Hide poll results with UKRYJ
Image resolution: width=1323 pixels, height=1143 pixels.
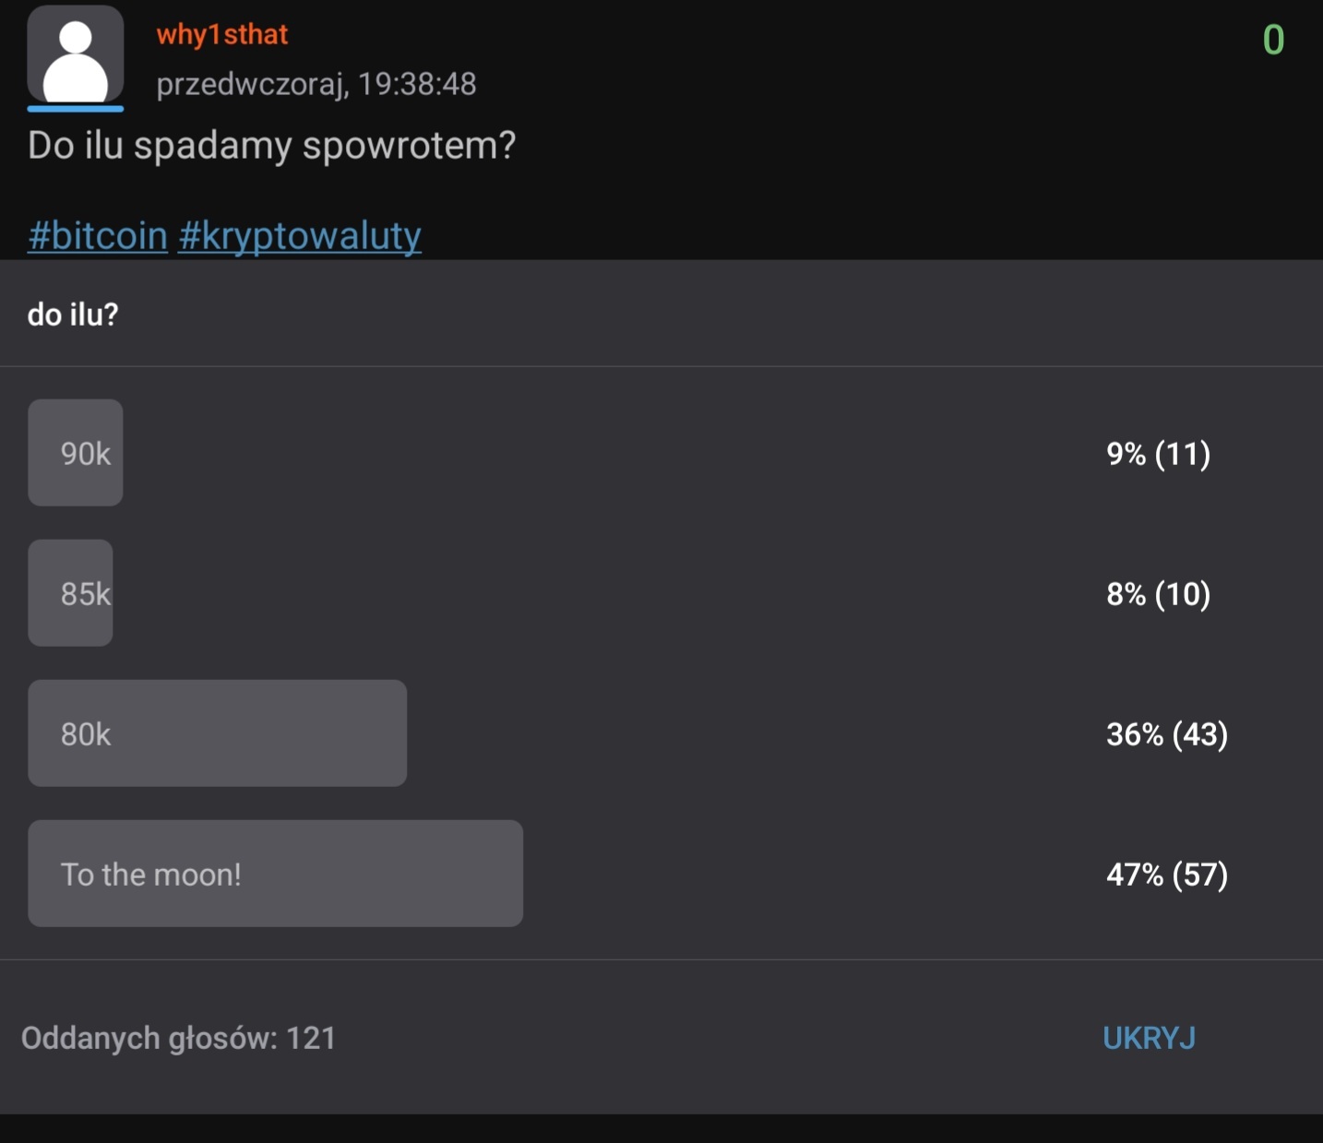click(x=1149, y=1038)
